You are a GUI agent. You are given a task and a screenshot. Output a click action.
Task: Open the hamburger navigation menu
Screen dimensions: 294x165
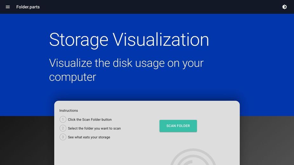coord(8,7)
